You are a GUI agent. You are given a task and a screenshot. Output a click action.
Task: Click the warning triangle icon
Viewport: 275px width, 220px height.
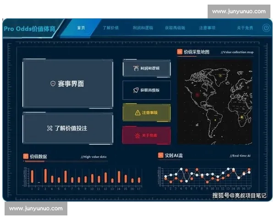pyautogui.click(x=137, y=113)
